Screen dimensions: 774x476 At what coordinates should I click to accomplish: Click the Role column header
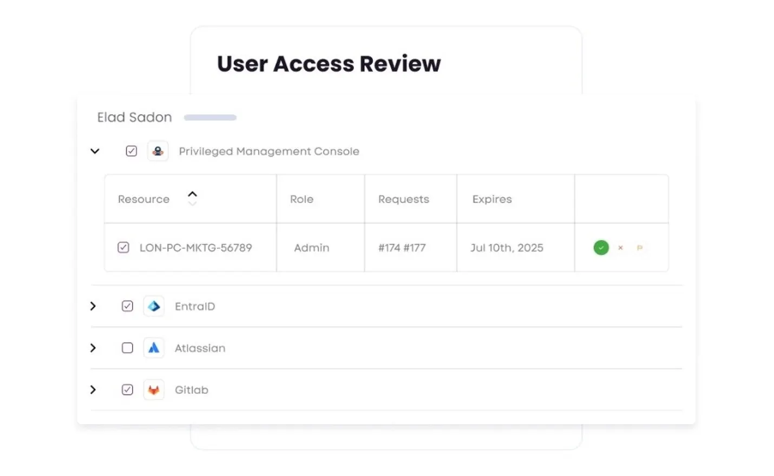coord(301,199)
